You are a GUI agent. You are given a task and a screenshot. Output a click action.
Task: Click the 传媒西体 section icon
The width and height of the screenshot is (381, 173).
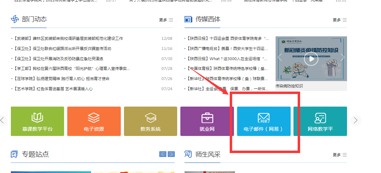188,20
